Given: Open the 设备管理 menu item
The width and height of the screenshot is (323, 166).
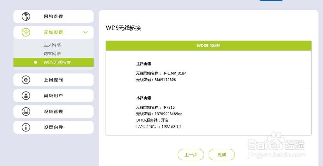Looking at the screenshot, I should pyautogui.click(x=54, y=111).
